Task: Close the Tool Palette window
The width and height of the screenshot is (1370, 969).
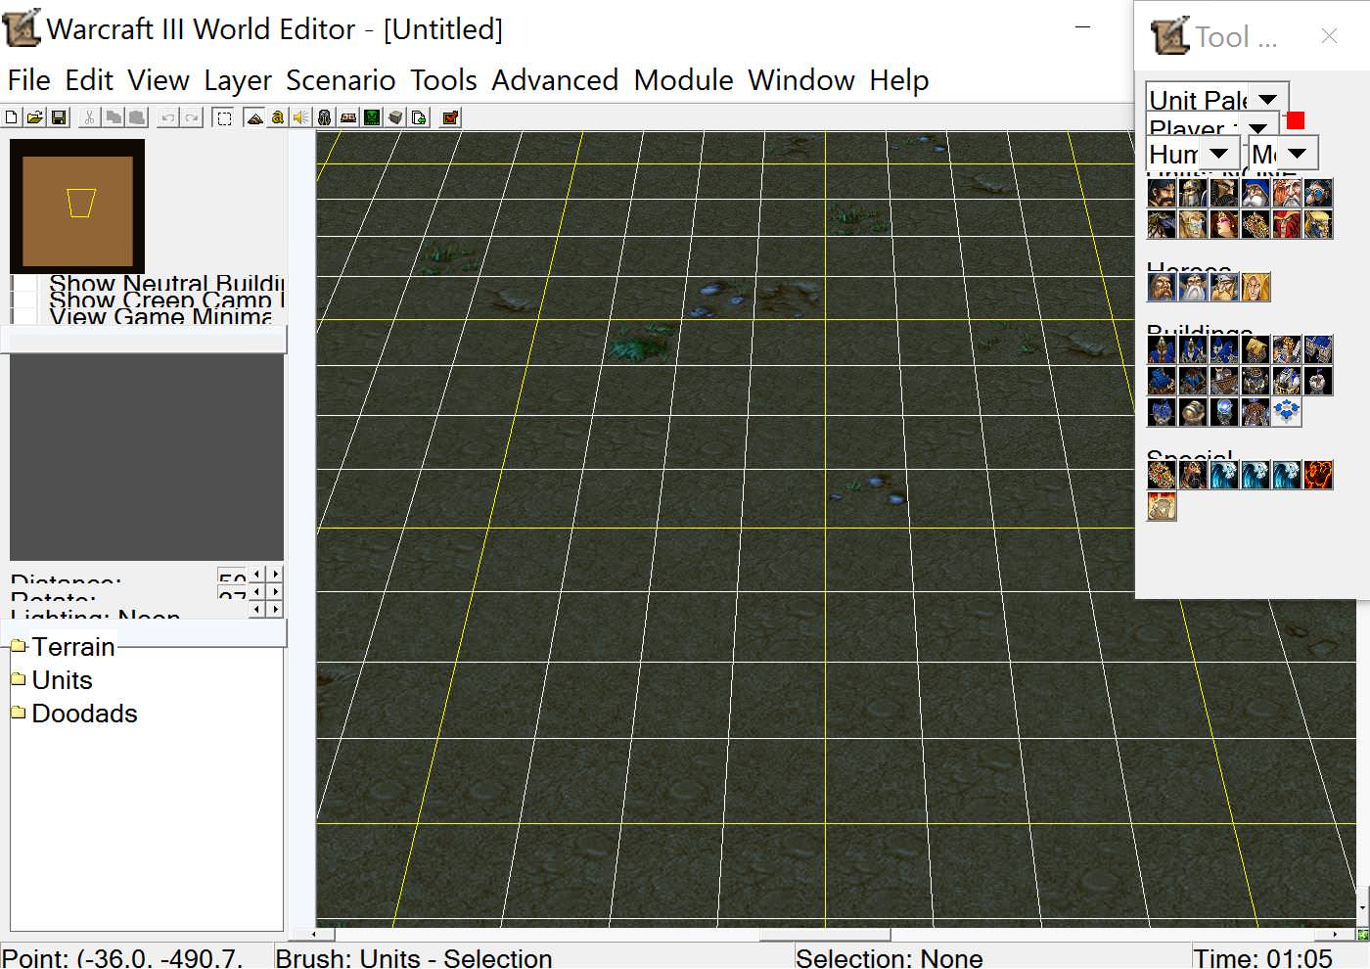Action: tap(1329, 36)
